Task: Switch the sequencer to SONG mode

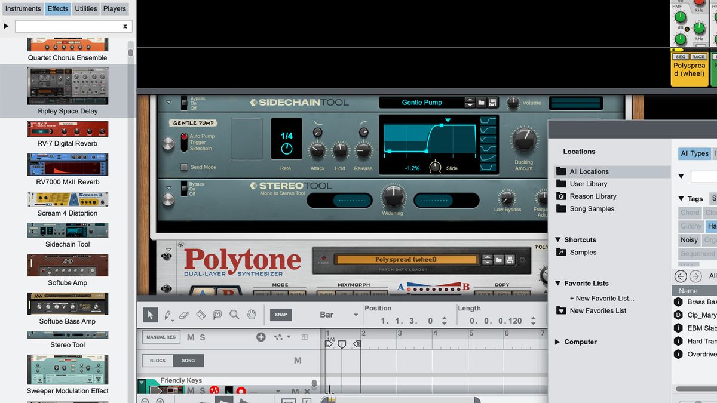Action: pos(189,360)
